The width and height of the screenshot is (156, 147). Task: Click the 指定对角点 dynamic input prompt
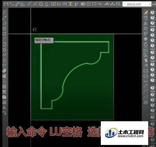point(44,40)
